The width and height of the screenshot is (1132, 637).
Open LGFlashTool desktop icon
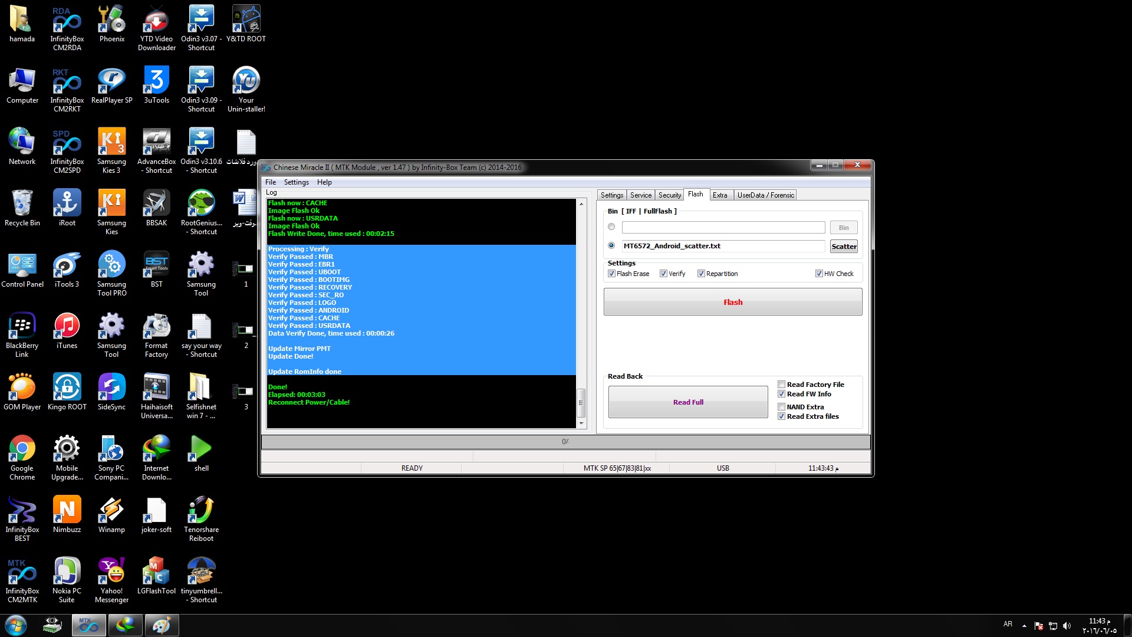157,576
